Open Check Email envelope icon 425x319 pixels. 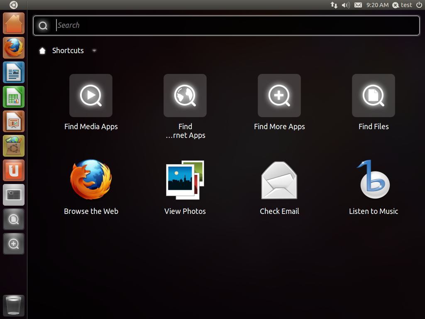pyautogui.click(x=279, y=180)
